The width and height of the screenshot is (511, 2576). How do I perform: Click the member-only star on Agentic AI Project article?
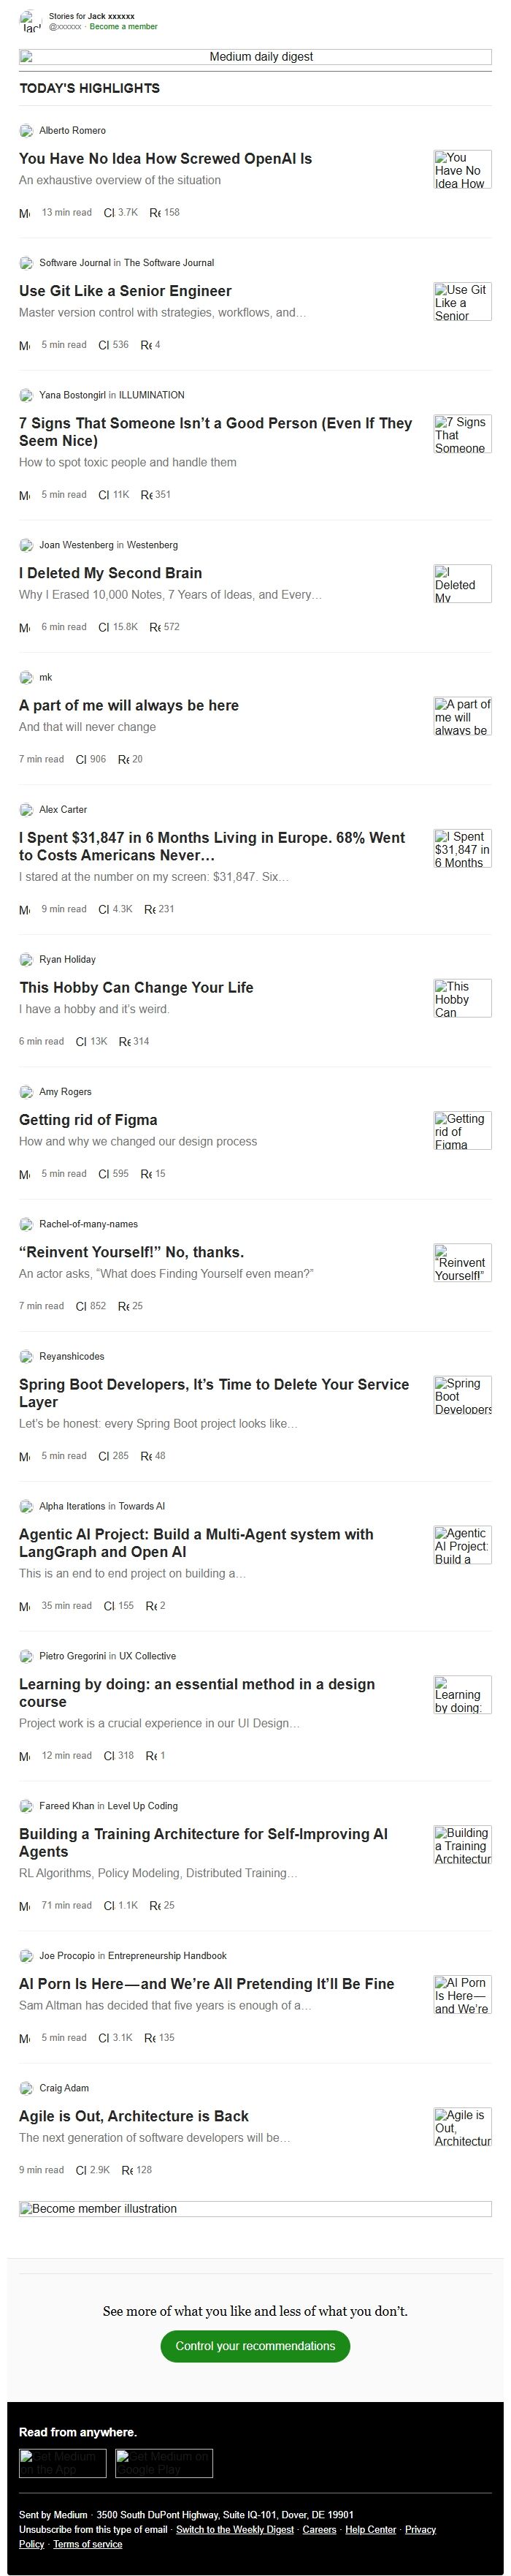click(x=23, y=1605)
